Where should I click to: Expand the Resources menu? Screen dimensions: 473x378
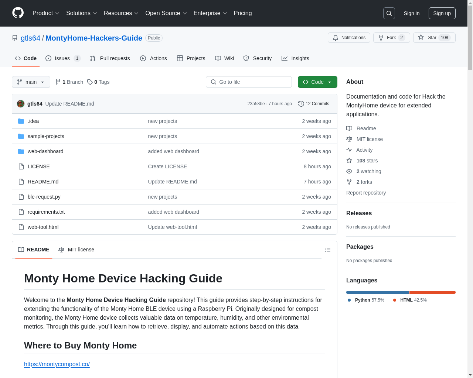121,13
